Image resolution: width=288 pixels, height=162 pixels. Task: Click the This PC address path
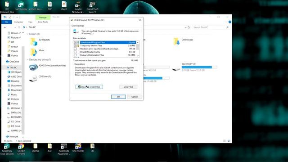coord(32,27)
